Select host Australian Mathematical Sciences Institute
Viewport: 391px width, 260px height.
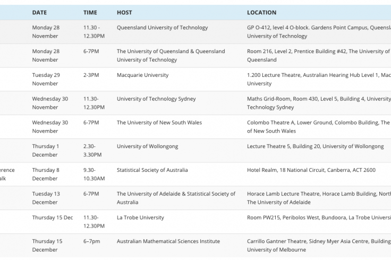[168, 241]
